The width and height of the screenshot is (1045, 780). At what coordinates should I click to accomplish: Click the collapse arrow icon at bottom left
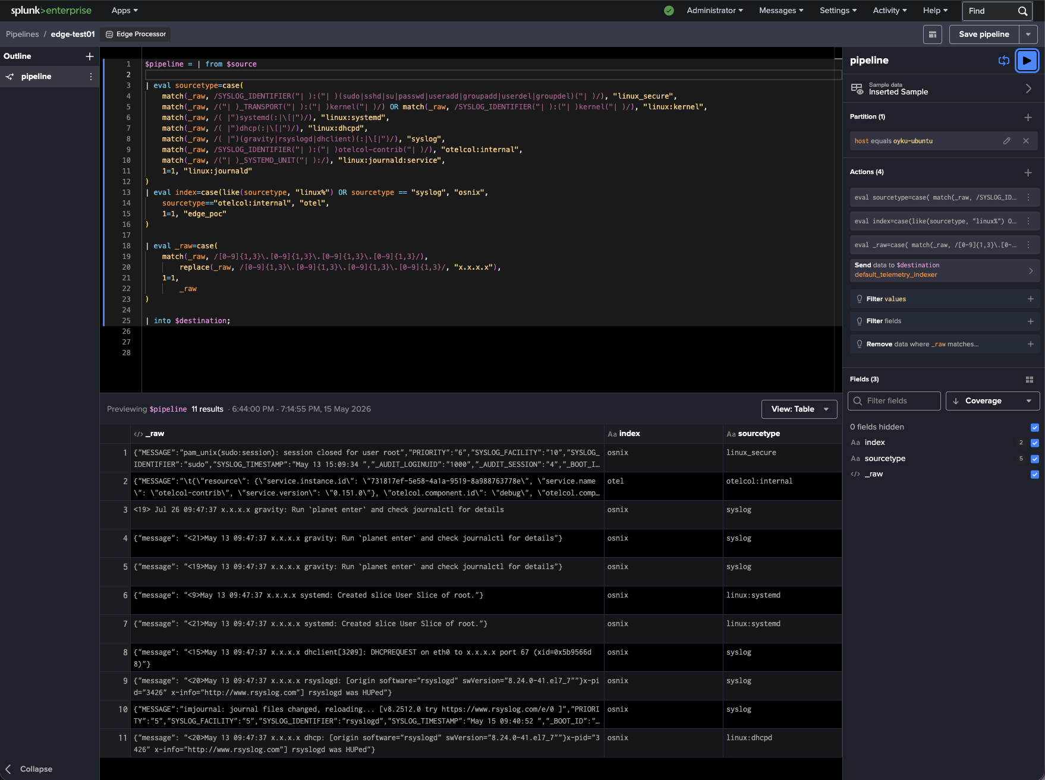(x=8, y=769)
